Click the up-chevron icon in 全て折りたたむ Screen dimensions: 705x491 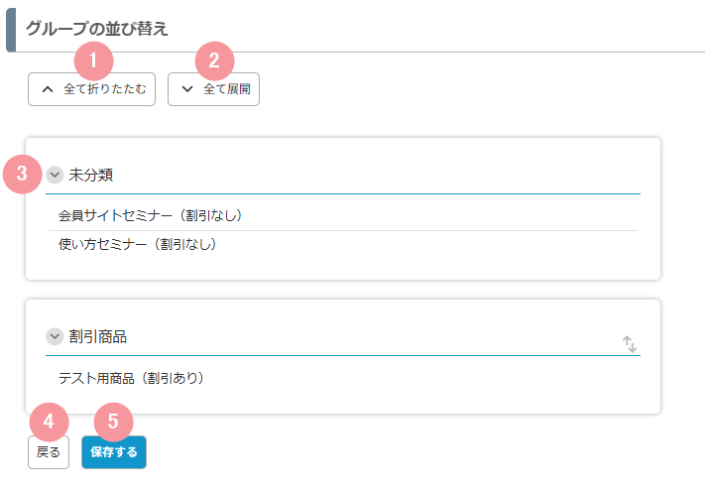tap(48, 89)
